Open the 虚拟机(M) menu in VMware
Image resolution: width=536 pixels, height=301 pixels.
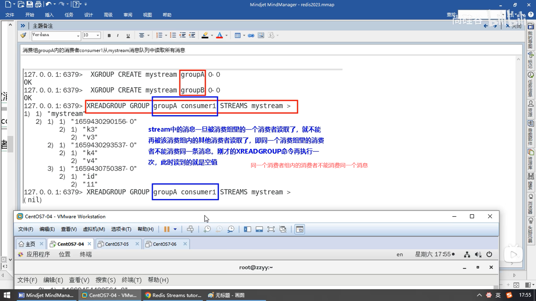pos(94,229)
